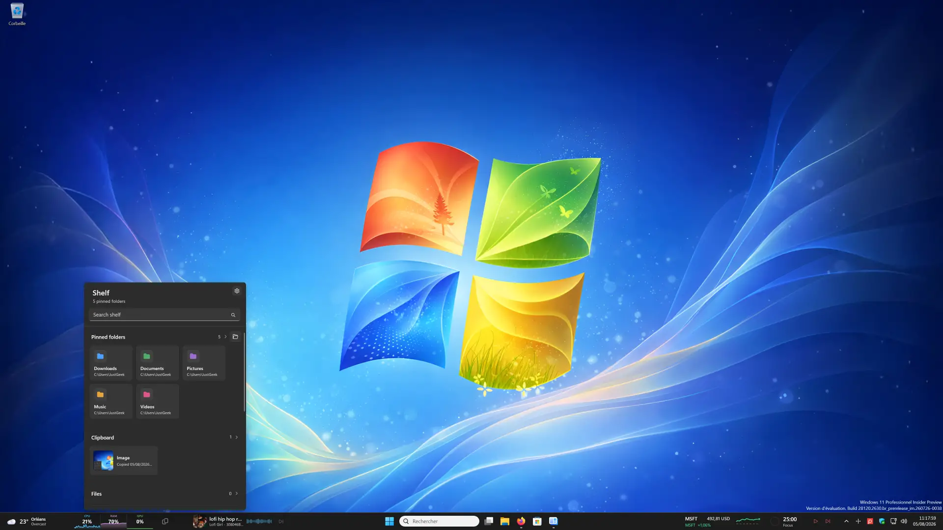Open Microsoft Store from the taskbar
Image resolution: width=943 pixels, height=530 pixels.
click(537, 521)
